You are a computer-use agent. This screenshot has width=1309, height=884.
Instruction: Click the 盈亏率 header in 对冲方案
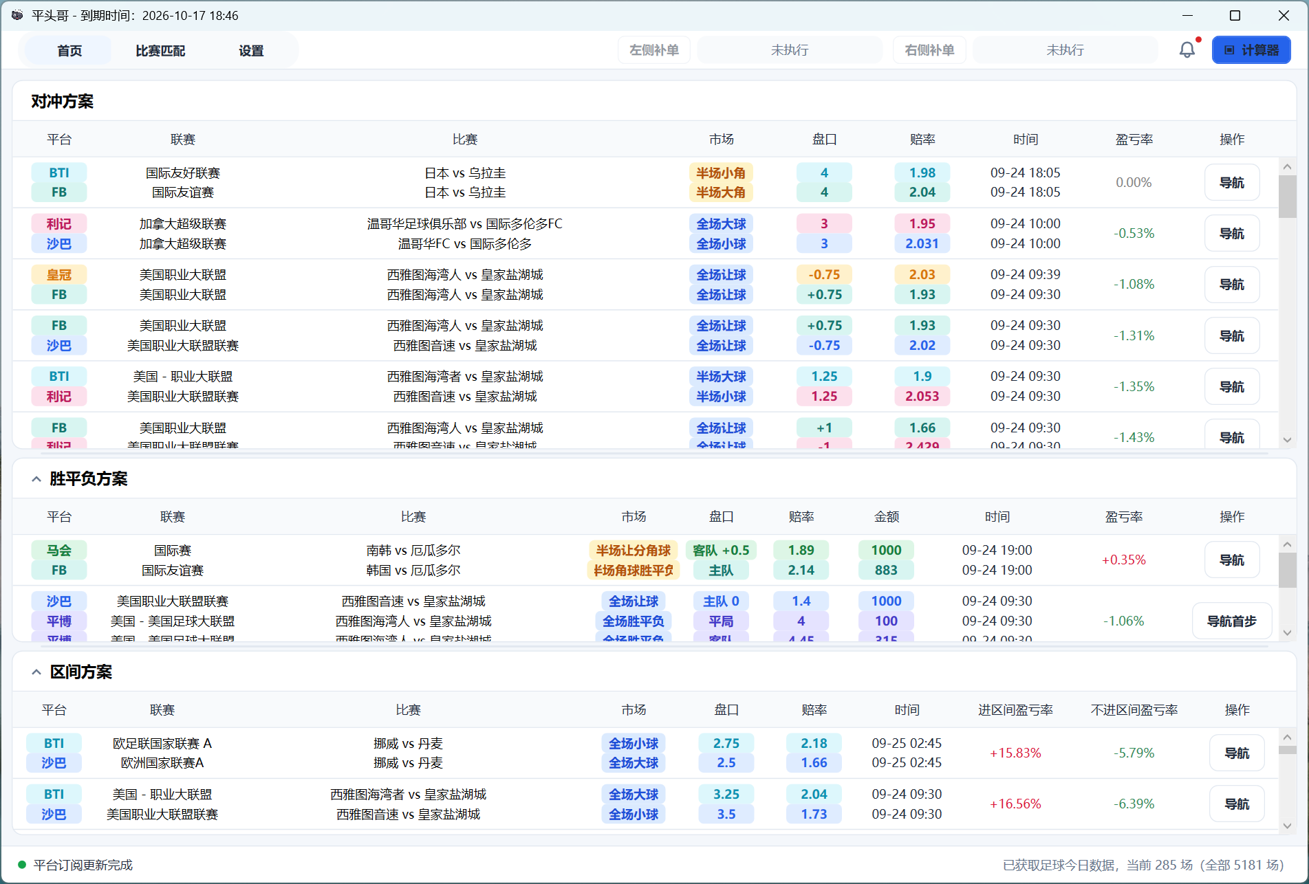tap(1134, 140)
